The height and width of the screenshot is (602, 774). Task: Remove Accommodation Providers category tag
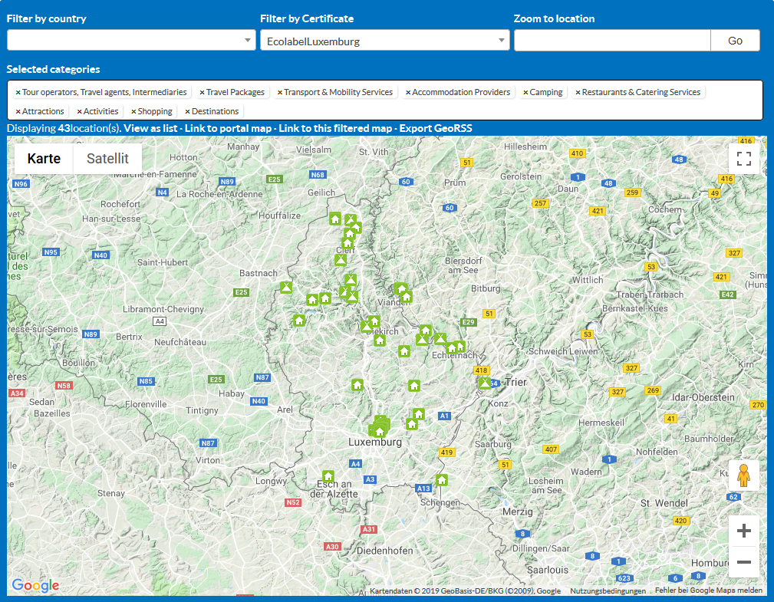tap(408, 92)
